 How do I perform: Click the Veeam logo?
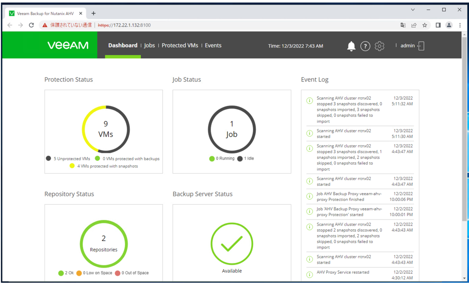(x=68, y=45)
